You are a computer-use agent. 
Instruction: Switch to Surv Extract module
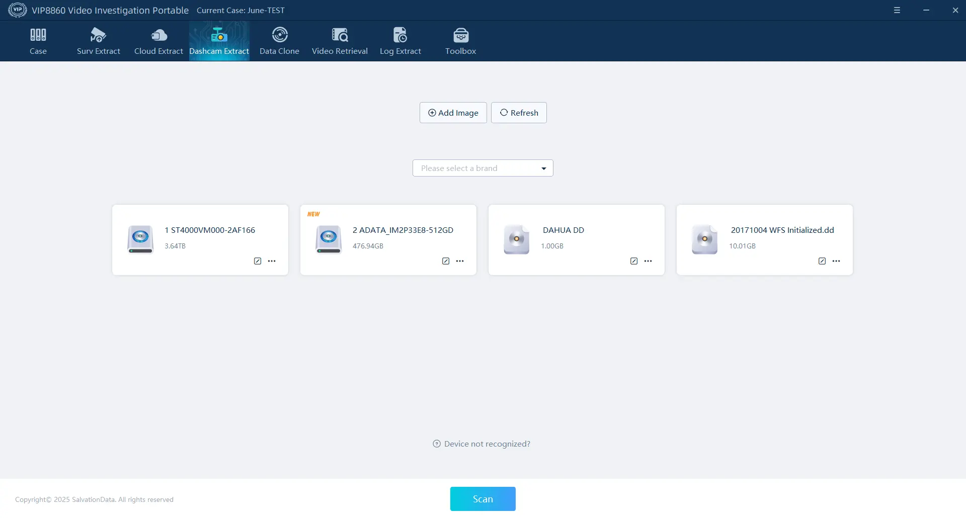pyautogui.click(x=98, y=41)
